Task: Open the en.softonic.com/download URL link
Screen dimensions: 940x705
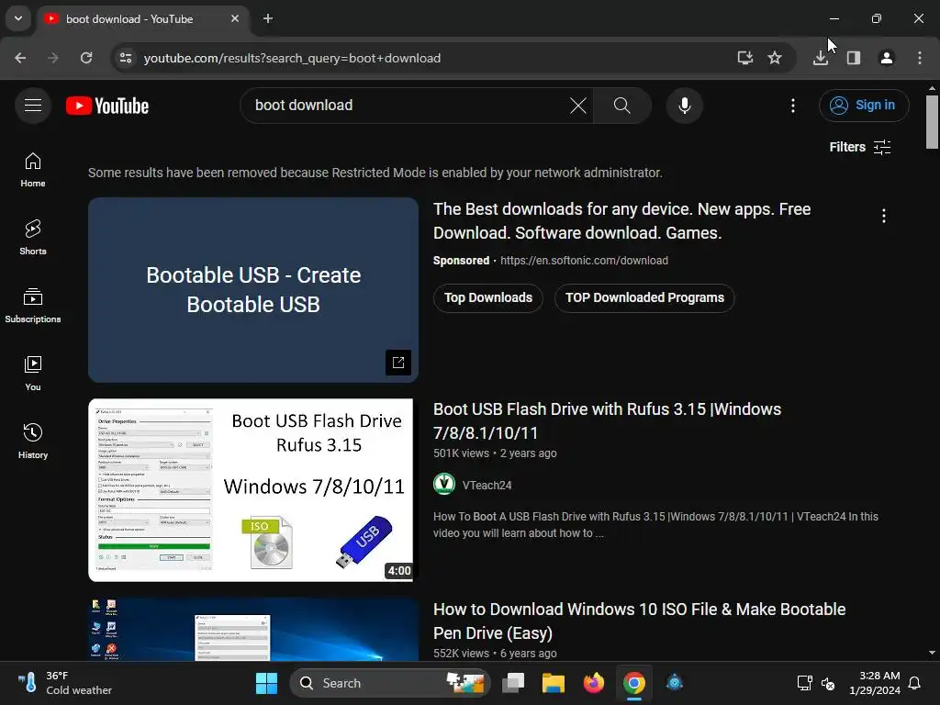Action: tap(584, 261)
